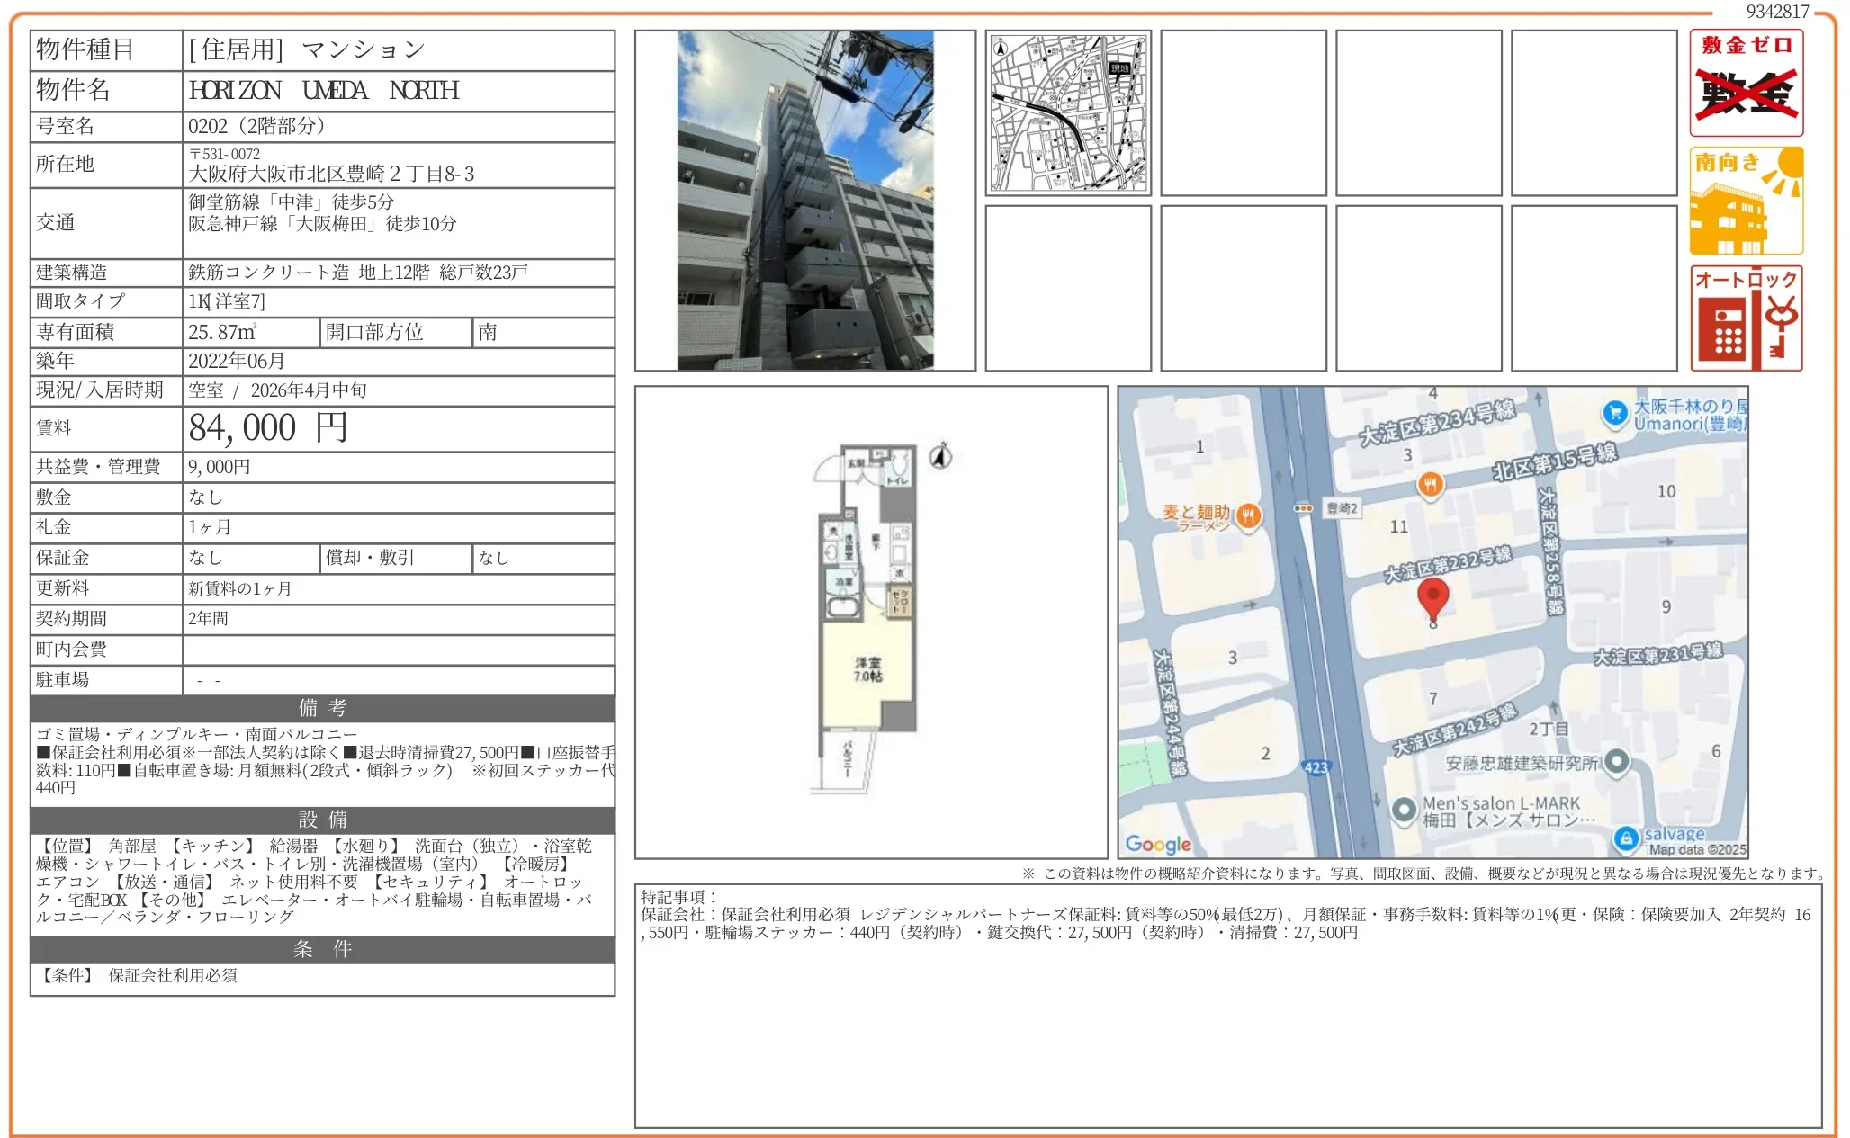Click the 設備 section header
The width and height of the screenshot is (1850, 1138).
pos(322,820)
